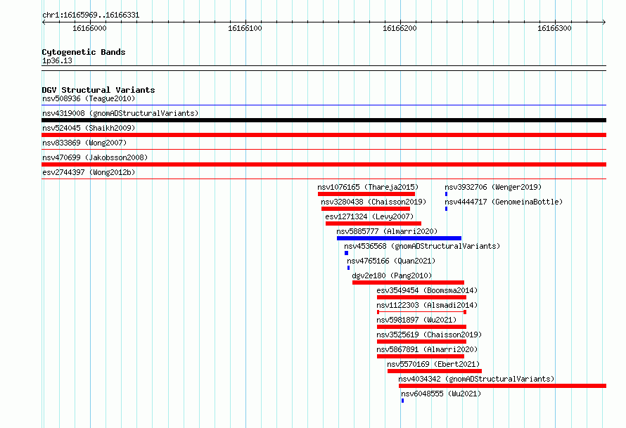The image size is (626, 428).
Task: Click the nsv6048555 (Wu2021) label
Action: 441,394
